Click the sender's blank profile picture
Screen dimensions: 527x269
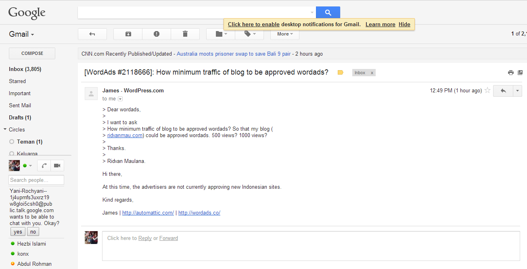91,93
